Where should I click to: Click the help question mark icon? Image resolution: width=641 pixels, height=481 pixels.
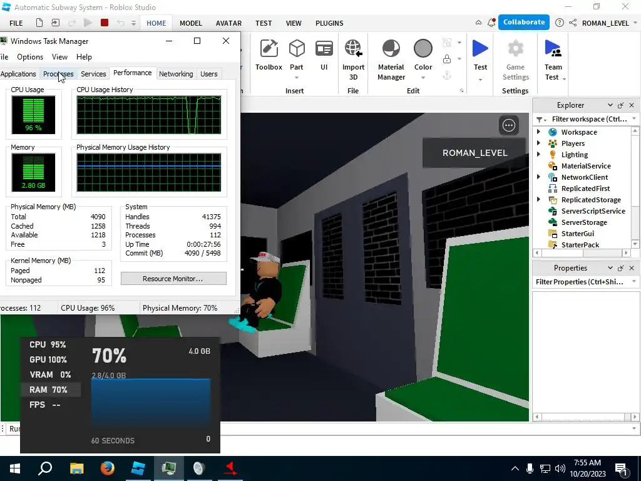tap(560, 23)
